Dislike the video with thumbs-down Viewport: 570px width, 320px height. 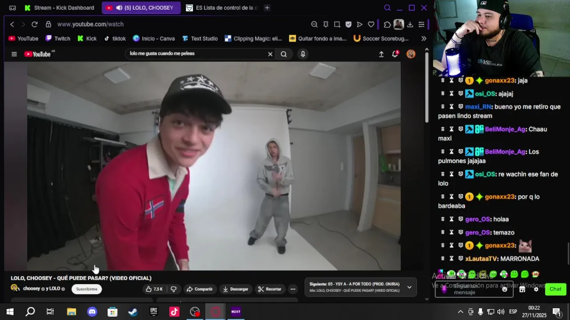(x=174, y=289)
